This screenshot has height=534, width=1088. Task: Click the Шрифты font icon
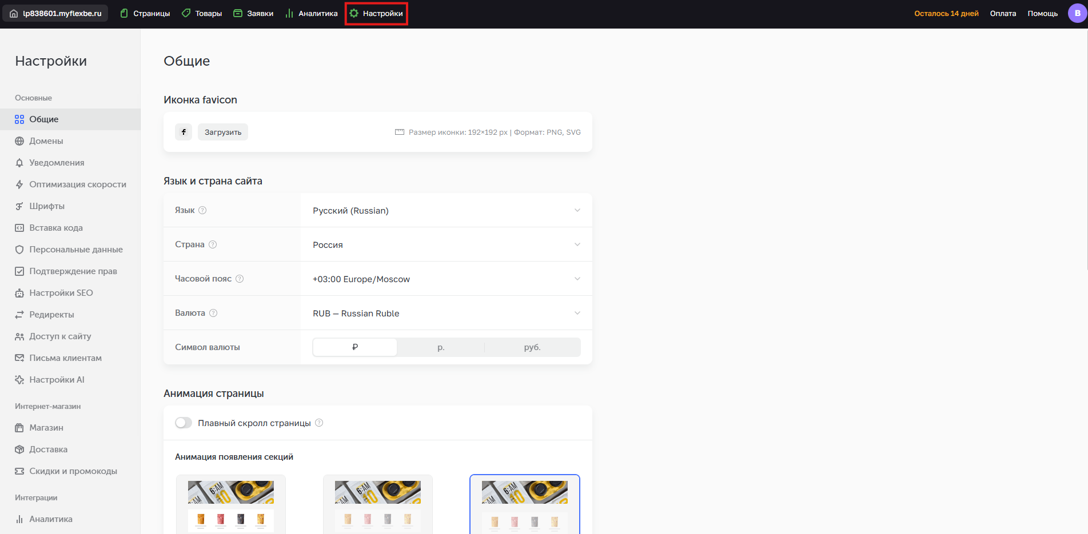click(19, 206)
